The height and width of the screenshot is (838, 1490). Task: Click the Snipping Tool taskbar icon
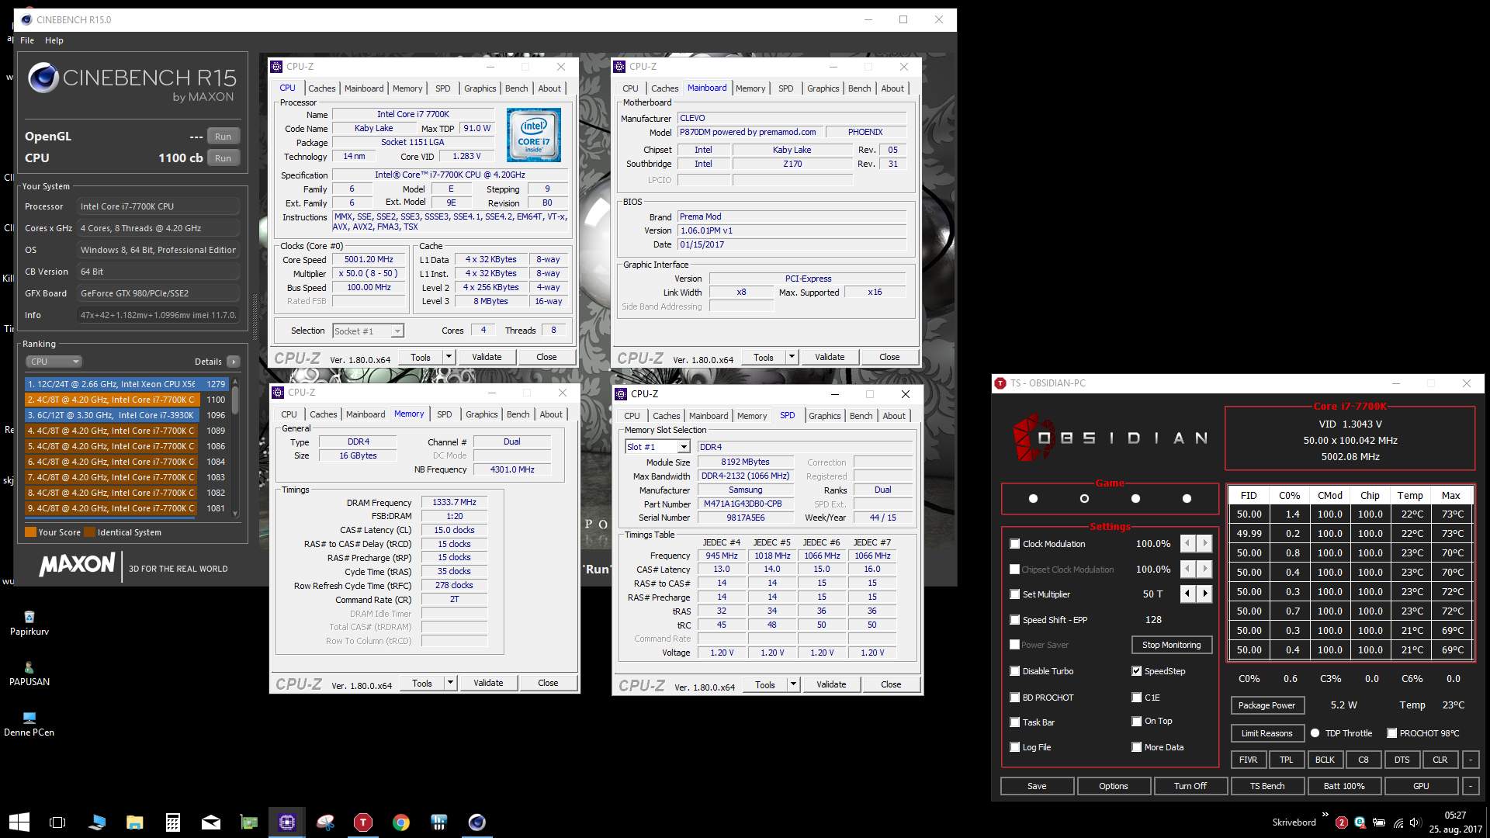coord(325,822)
